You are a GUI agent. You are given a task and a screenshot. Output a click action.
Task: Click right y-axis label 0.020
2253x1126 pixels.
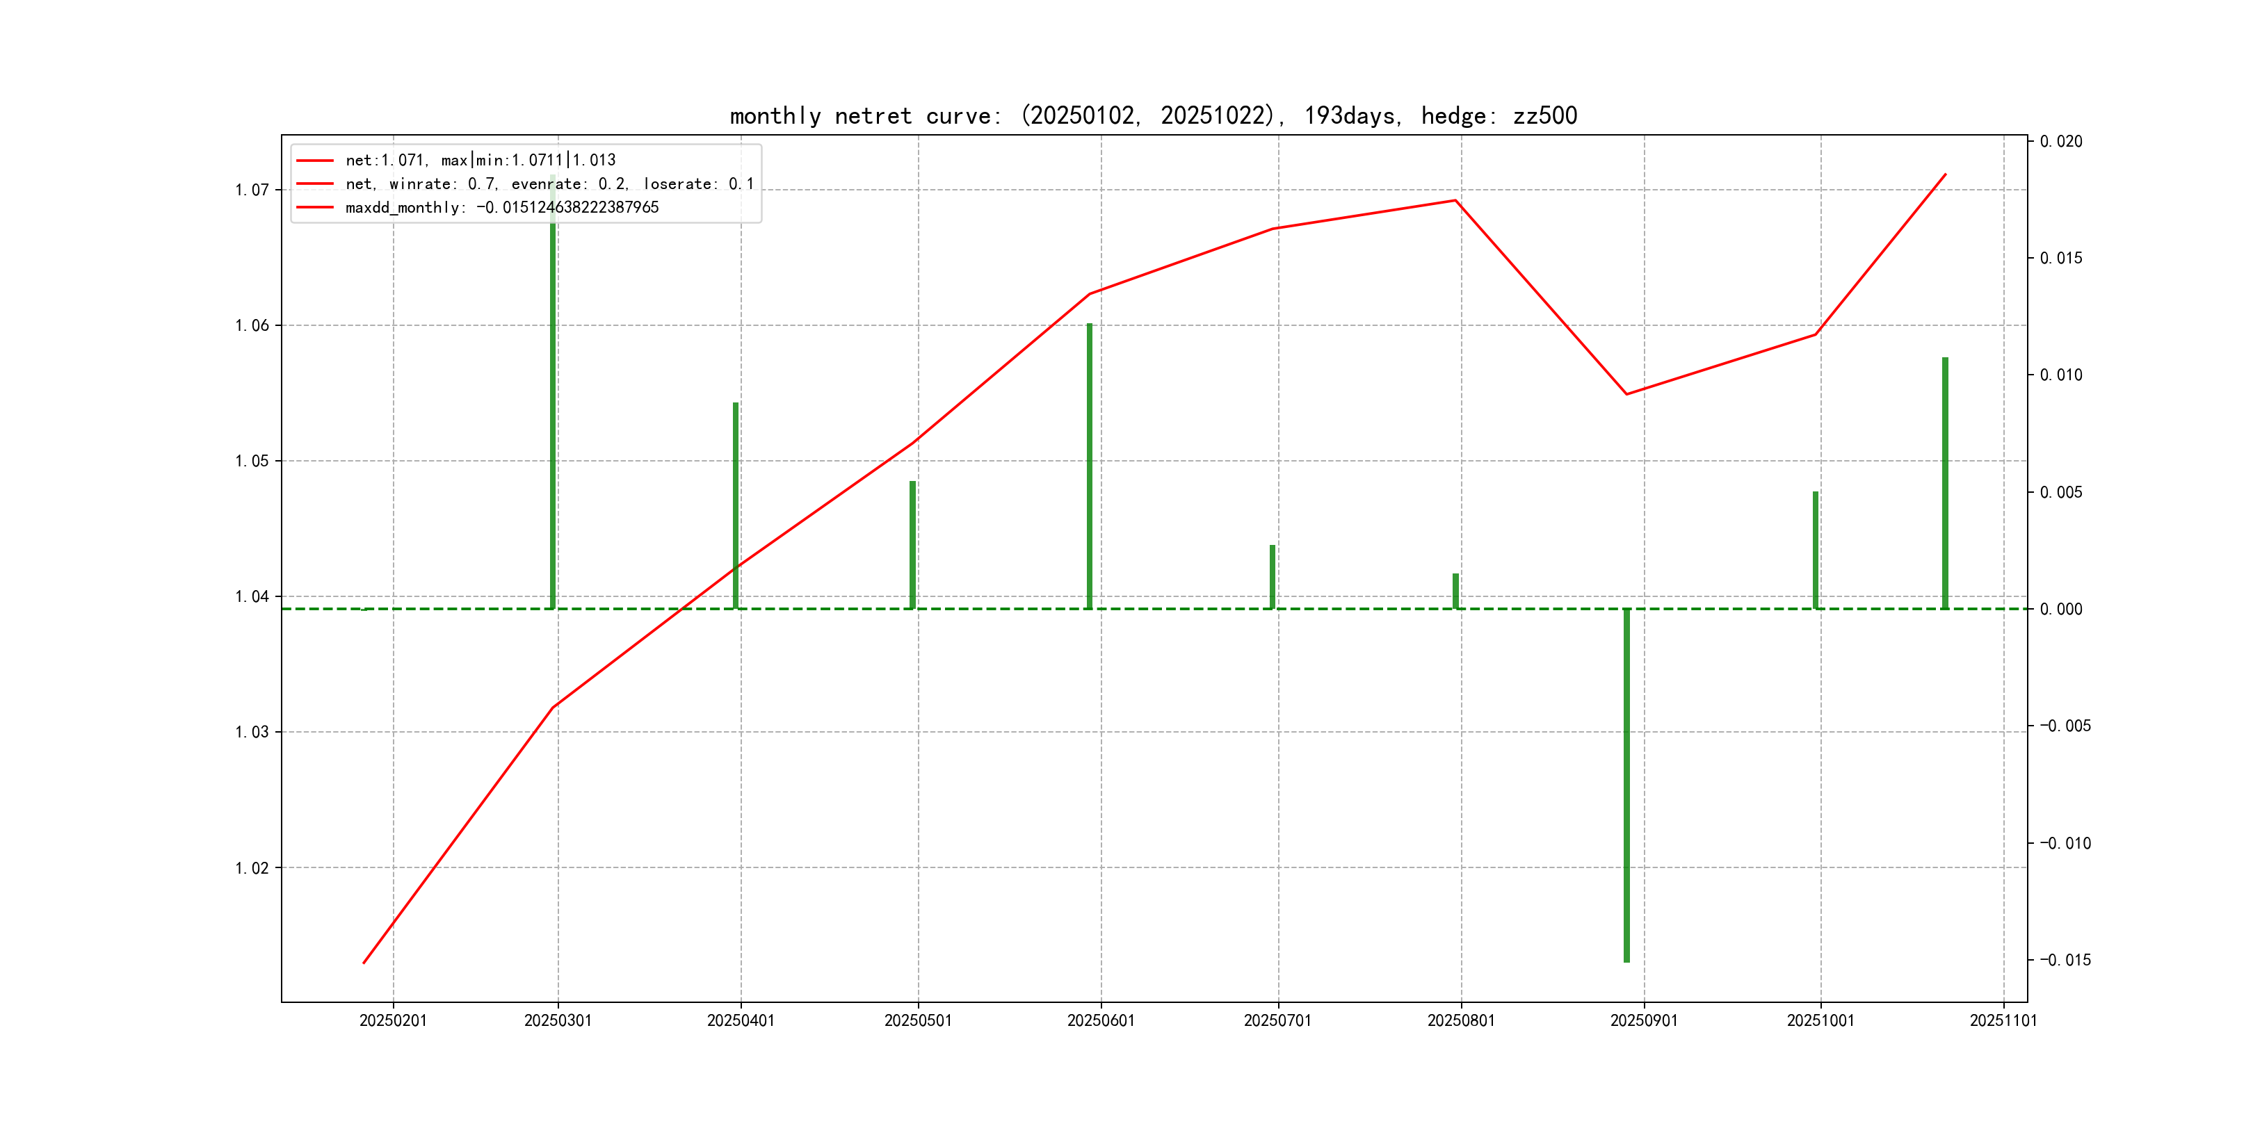click(x=2060, y=142)
